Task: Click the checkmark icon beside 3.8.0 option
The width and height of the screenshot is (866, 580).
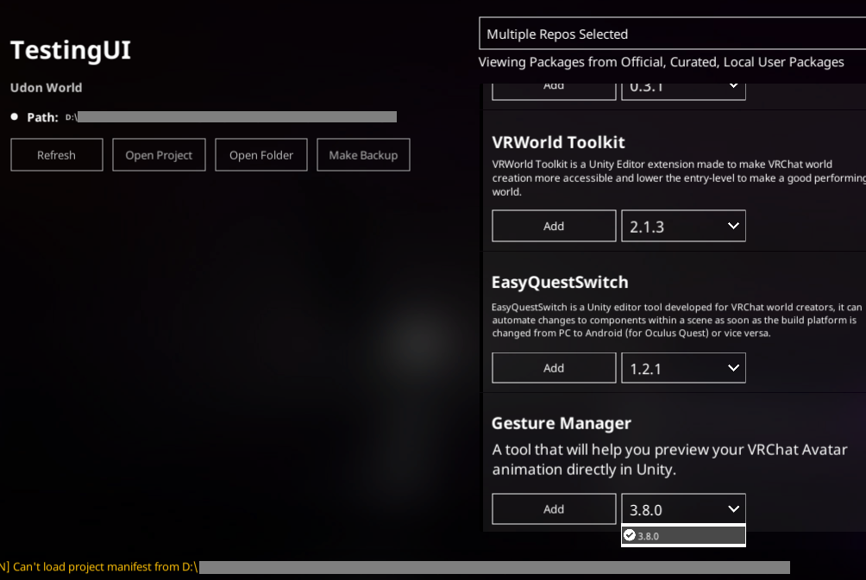Action: tap(629, 534)
